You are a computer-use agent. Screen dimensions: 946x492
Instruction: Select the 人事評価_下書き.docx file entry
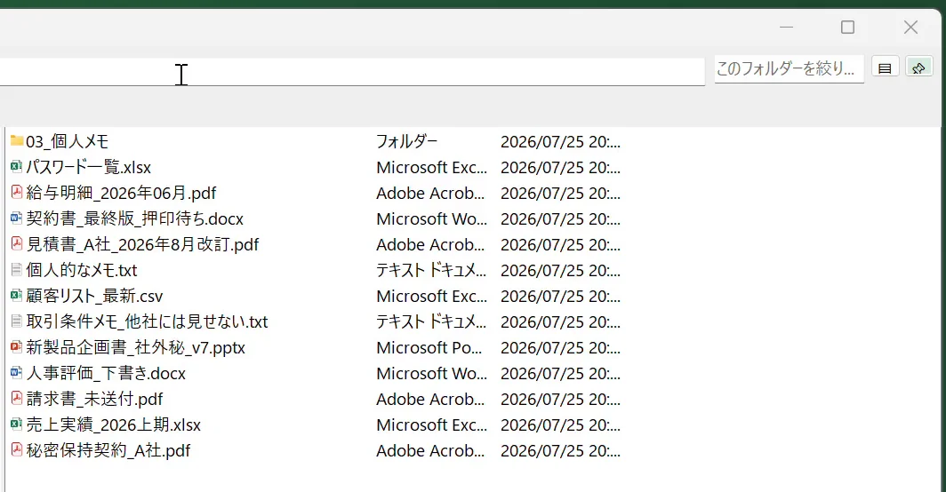coord(106,373)
